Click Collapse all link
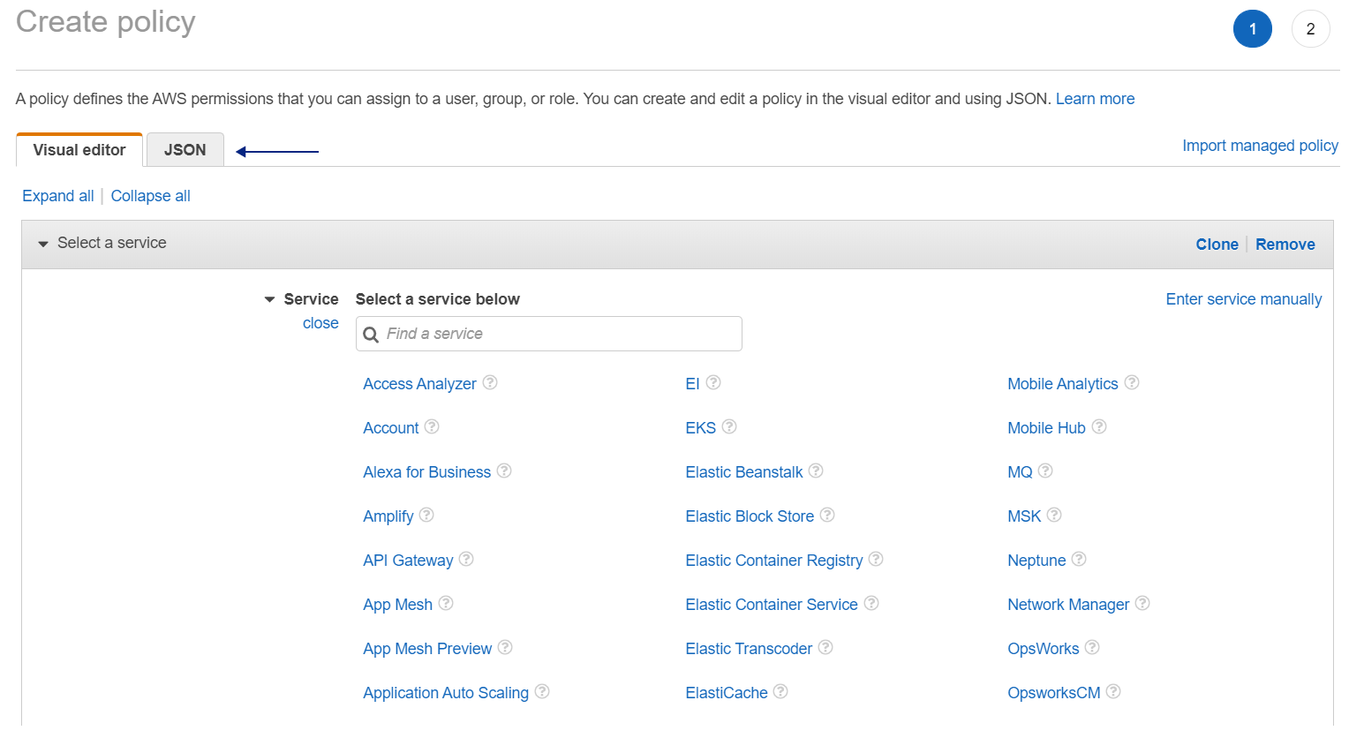Image resolution: width=1349 pixels, height=738 pixels. click(x=151, y=196)
